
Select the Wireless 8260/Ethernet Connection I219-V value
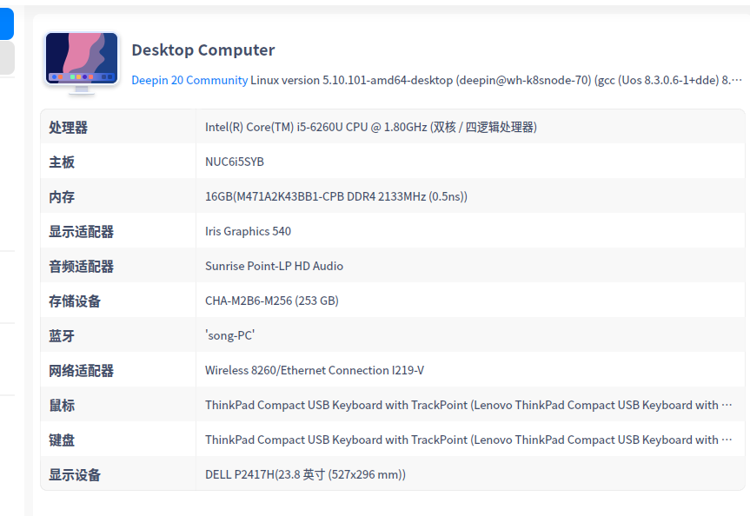click(x=315, y=370)
